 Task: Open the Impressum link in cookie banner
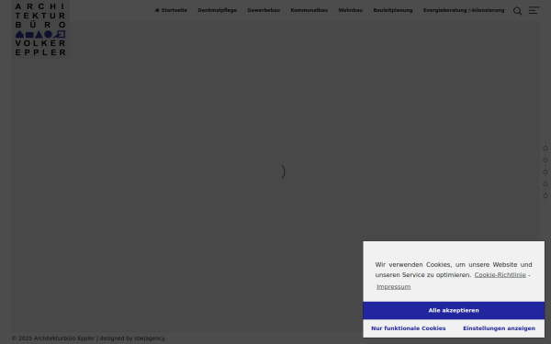(x=393, y=287)
